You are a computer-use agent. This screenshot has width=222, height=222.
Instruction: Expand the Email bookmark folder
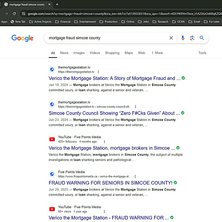click(x=195, y=22)
